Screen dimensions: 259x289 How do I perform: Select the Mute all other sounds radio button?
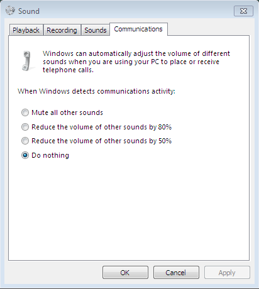pyautogui.click(x=25, y=112)
